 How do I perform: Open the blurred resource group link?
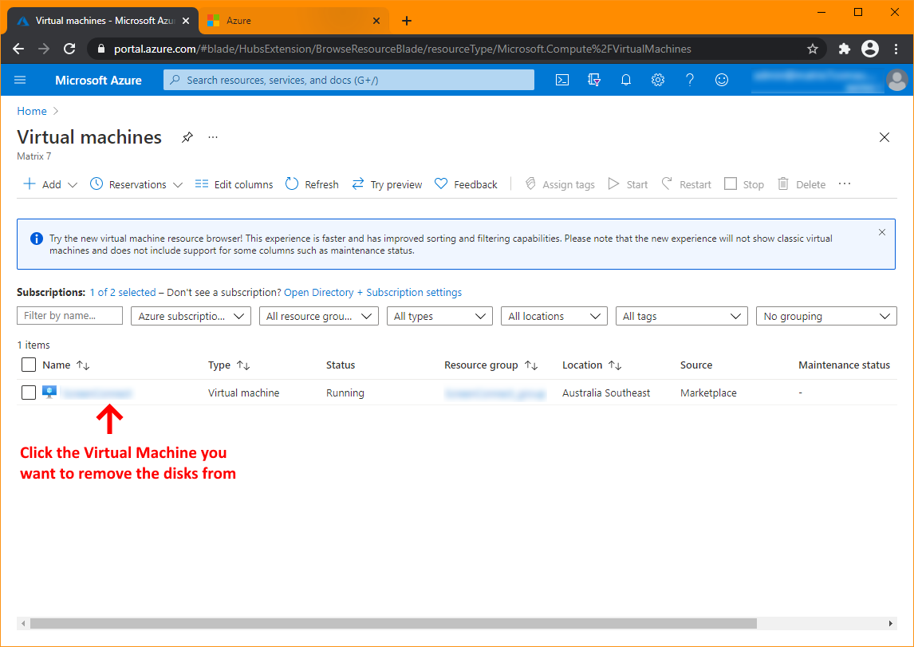[495, 393]
